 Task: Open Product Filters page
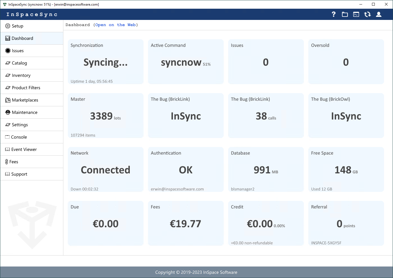[26, 88]
